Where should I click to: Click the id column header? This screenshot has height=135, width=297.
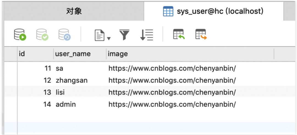pos(22,54)
